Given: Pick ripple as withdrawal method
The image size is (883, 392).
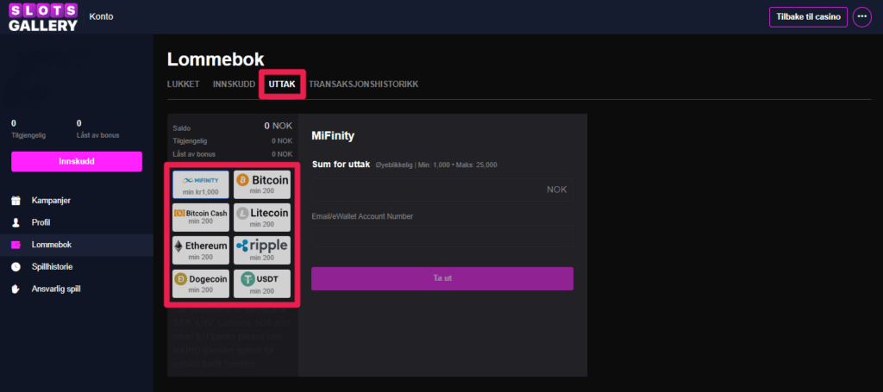Looking at the screenshot, I should click(262, 250).
